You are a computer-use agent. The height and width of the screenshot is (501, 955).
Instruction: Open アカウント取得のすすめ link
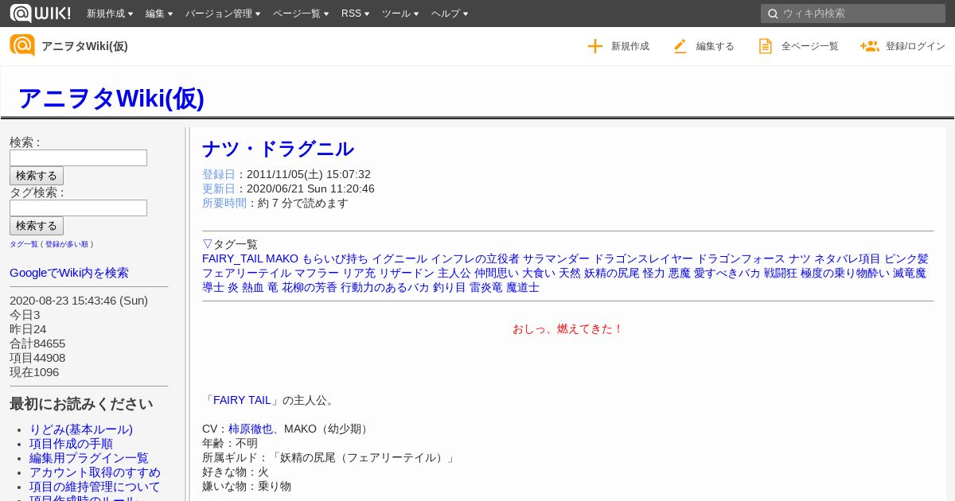coord(95,472)
